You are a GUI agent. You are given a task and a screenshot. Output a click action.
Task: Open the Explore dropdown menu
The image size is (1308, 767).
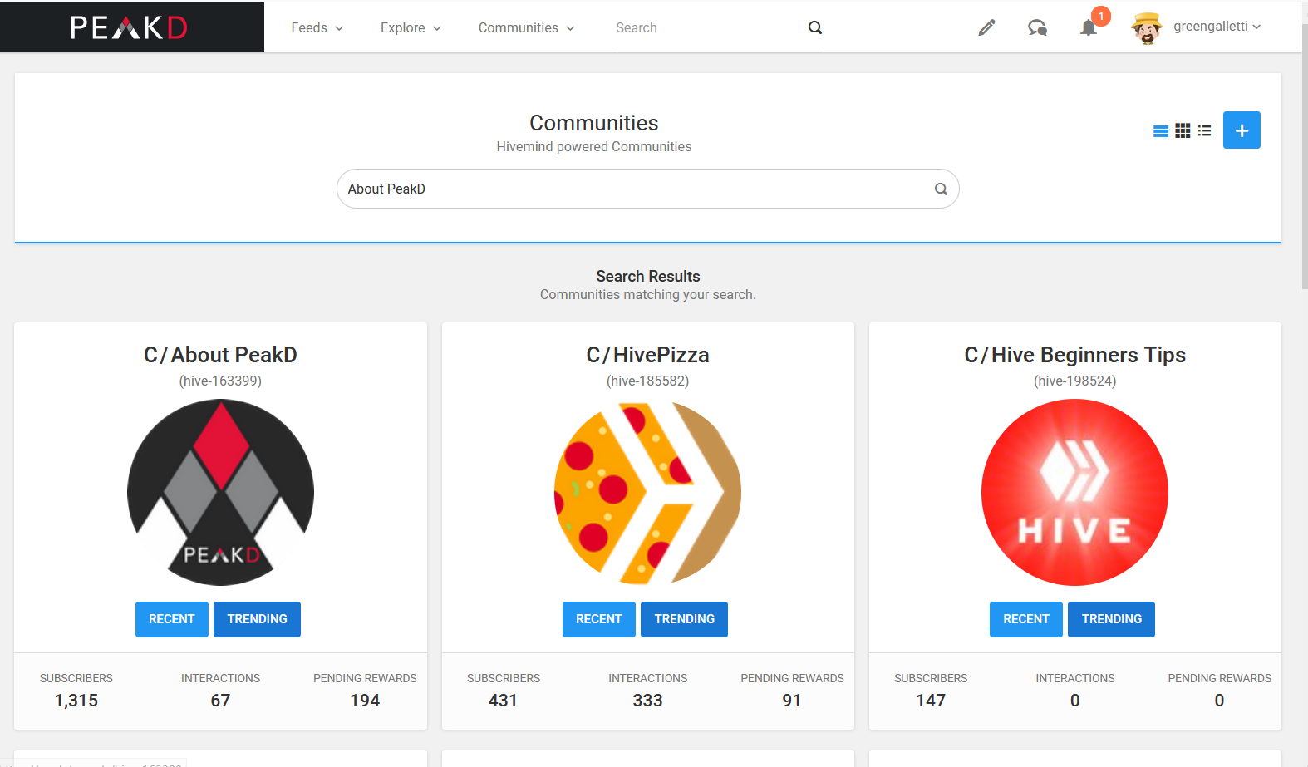coord(411,27)
